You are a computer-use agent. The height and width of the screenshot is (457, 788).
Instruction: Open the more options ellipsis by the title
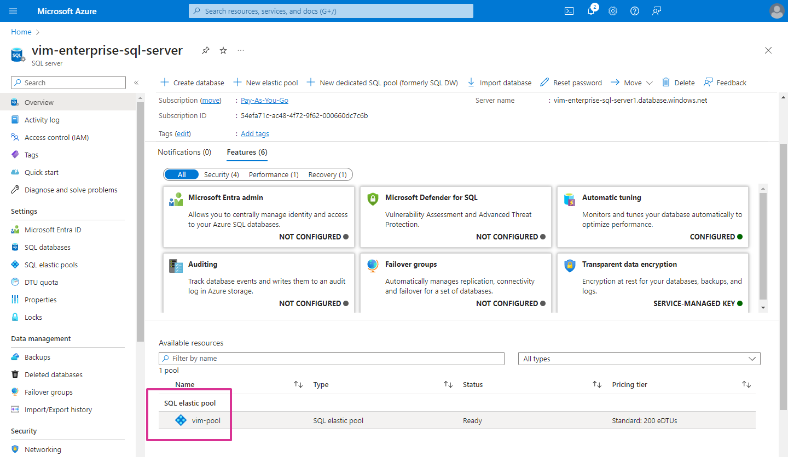tap(241, 50)
